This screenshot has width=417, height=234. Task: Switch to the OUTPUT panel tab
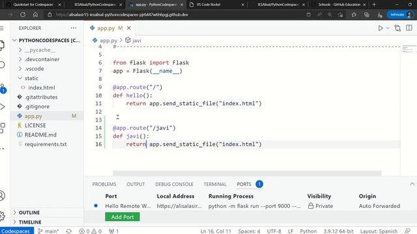tap(136, 184)
